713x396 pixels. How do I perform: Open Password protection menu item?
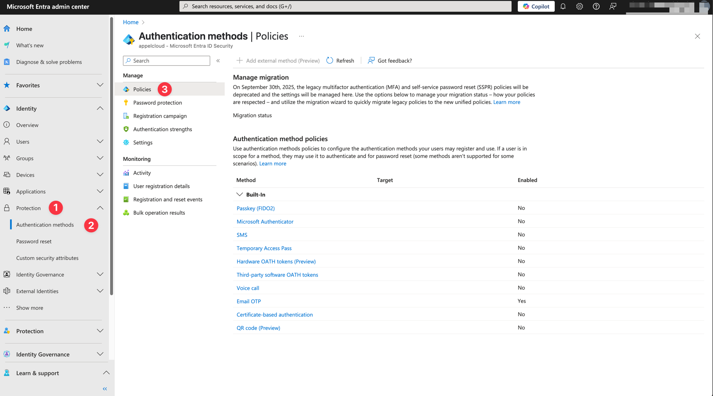coord(157,103)
